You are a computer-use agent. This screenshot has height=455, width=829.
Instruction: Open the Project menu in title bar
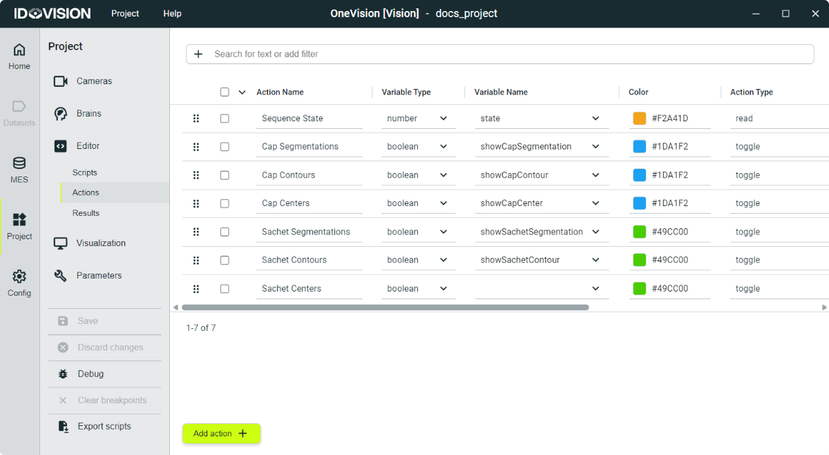click(125, 14)
